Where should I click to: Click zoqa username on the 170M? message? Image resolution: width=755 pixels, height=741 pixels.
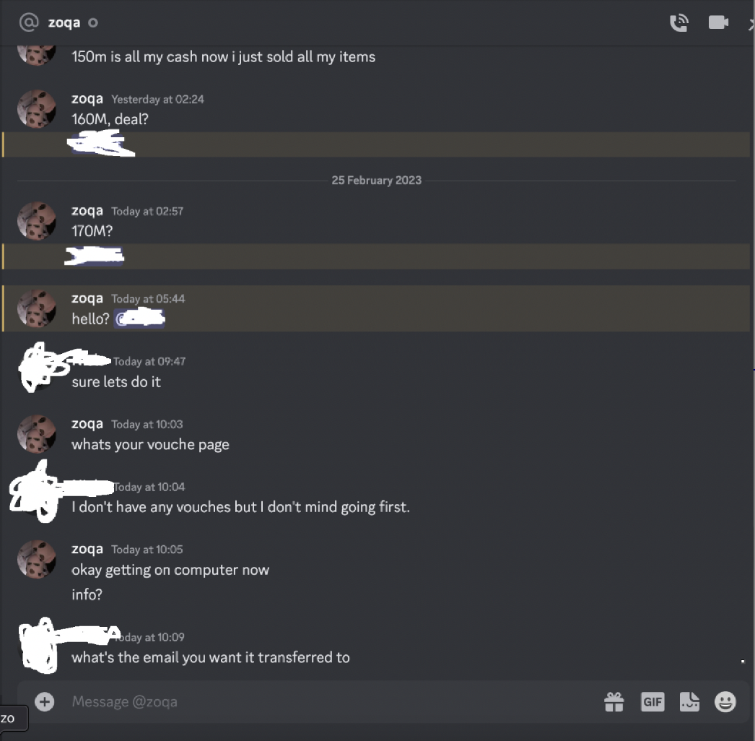(87, 211)
